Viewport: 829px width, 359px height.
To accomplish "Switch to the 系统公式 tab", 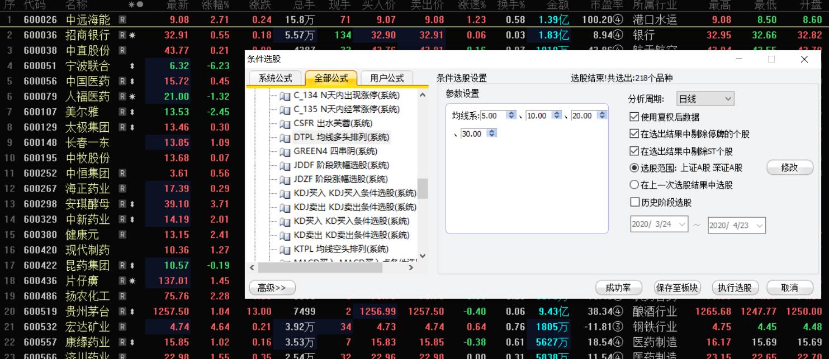I will point(276,77).
